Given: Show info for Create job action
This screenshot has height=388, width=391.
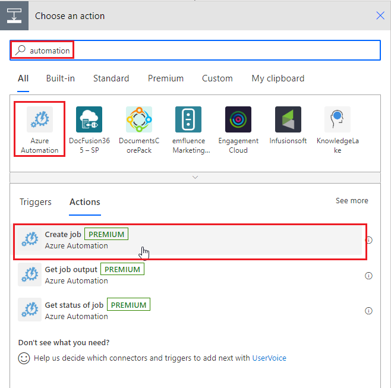Looking at the screenshot, I should pos(368,241).
